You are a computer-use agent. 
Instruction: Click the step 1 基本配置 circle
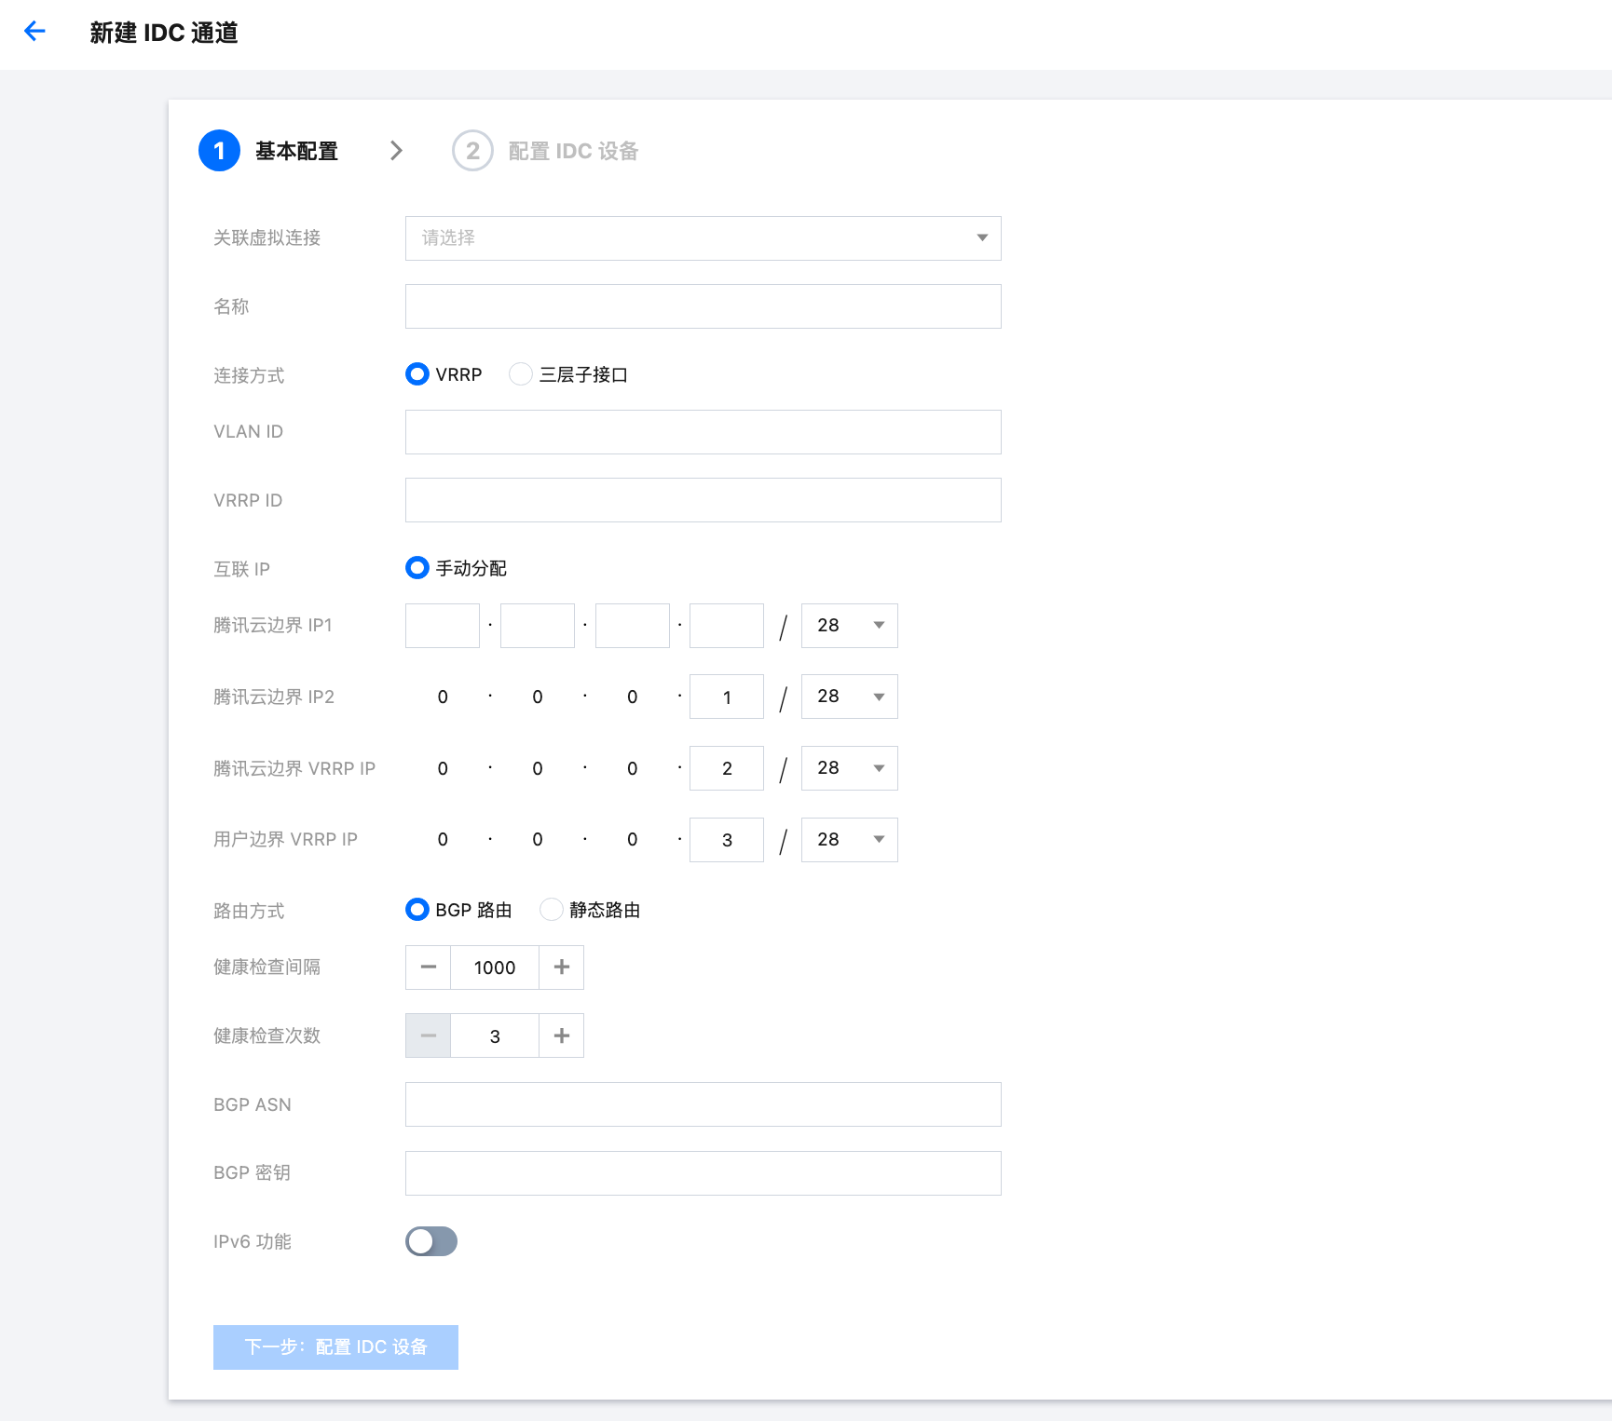point(220,151)
